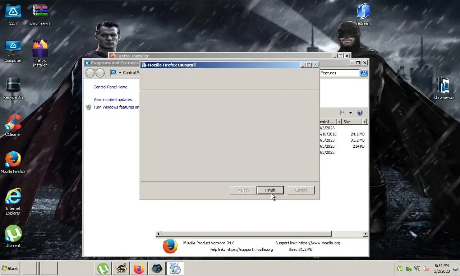
Task: Click the greyed-out Cancel button
Action: (x=301, y=190)
